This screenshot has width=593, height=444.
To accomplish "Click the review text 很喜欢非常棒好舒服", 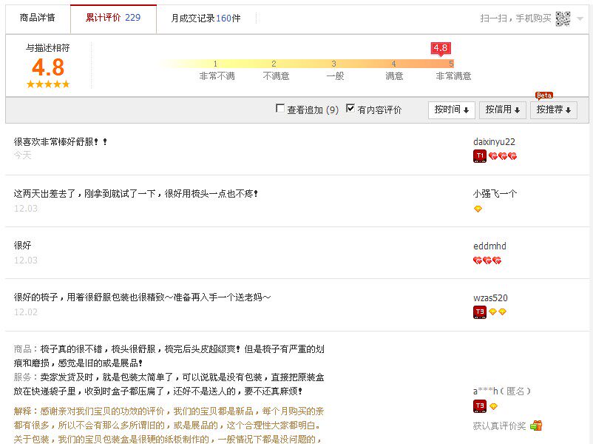I will pyautogui.click(x=60, y=142).
